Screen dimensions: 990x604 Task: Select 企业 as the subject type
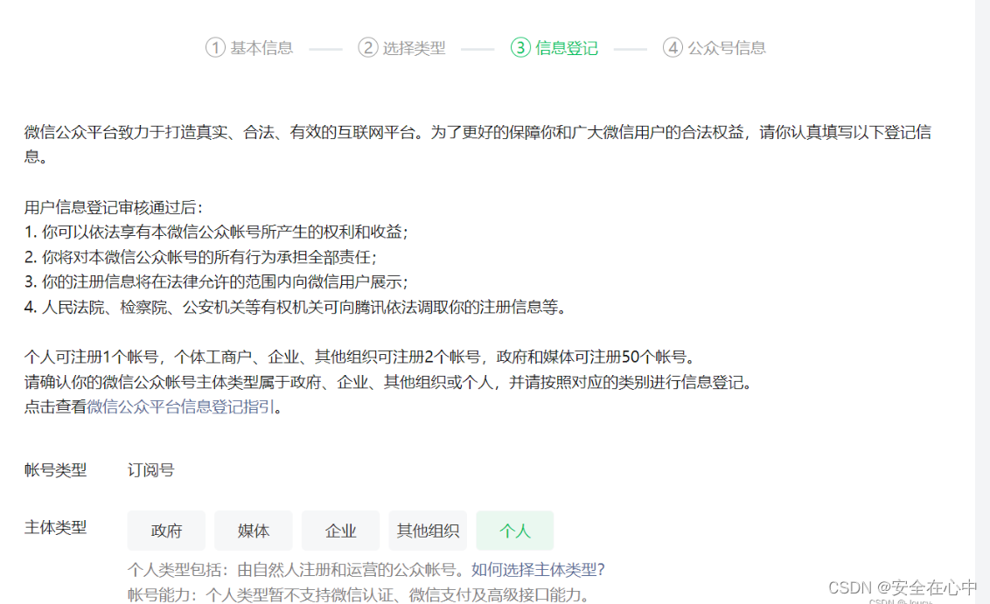coord(341,531)
